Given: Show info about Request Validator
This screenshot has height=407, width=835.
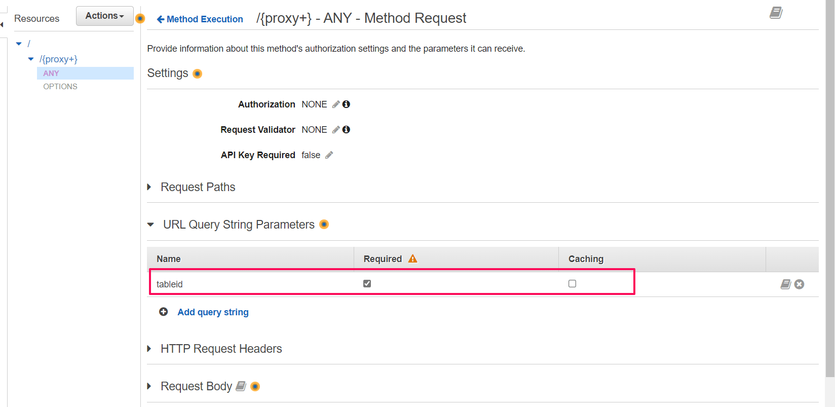Looking at the screenshot, I should (346, 129).
